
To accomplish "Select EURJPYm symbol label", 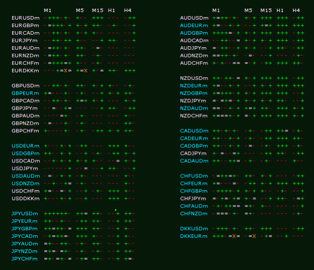I will pos(25,41).
